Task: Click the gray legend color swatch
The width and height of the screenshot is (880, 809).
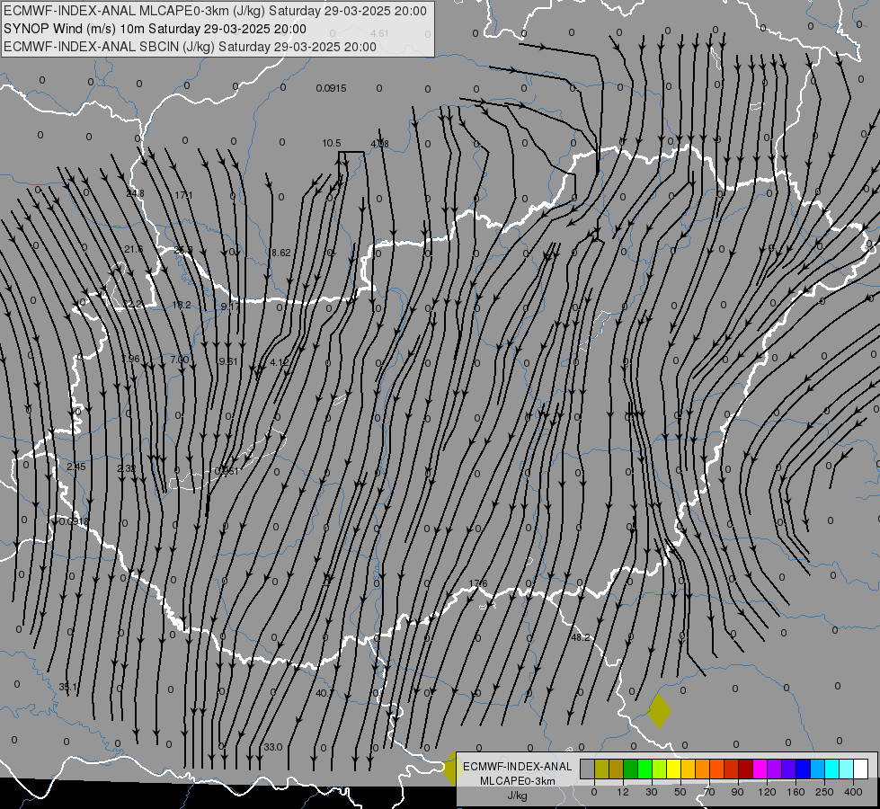Action: (588, 769)
